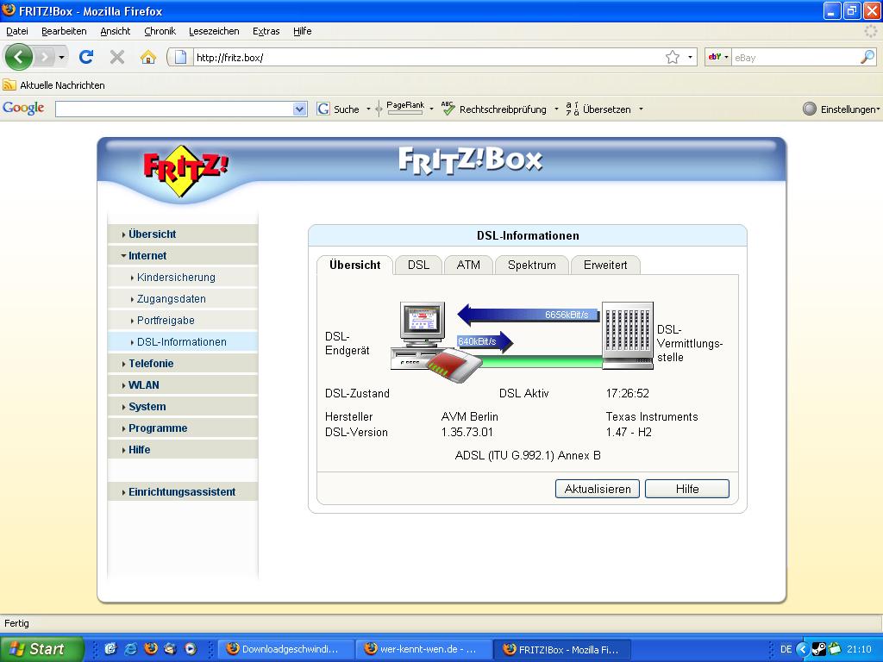Viewport: 883px width, 662px height.
Task: Open the dropdown next to Suche
Action: coord(368,109)
